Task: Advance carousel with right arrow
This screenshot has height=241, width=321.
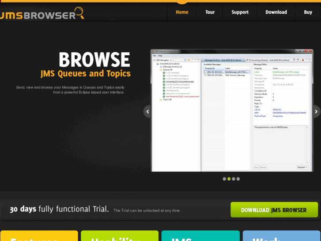Action: (316, 111)
